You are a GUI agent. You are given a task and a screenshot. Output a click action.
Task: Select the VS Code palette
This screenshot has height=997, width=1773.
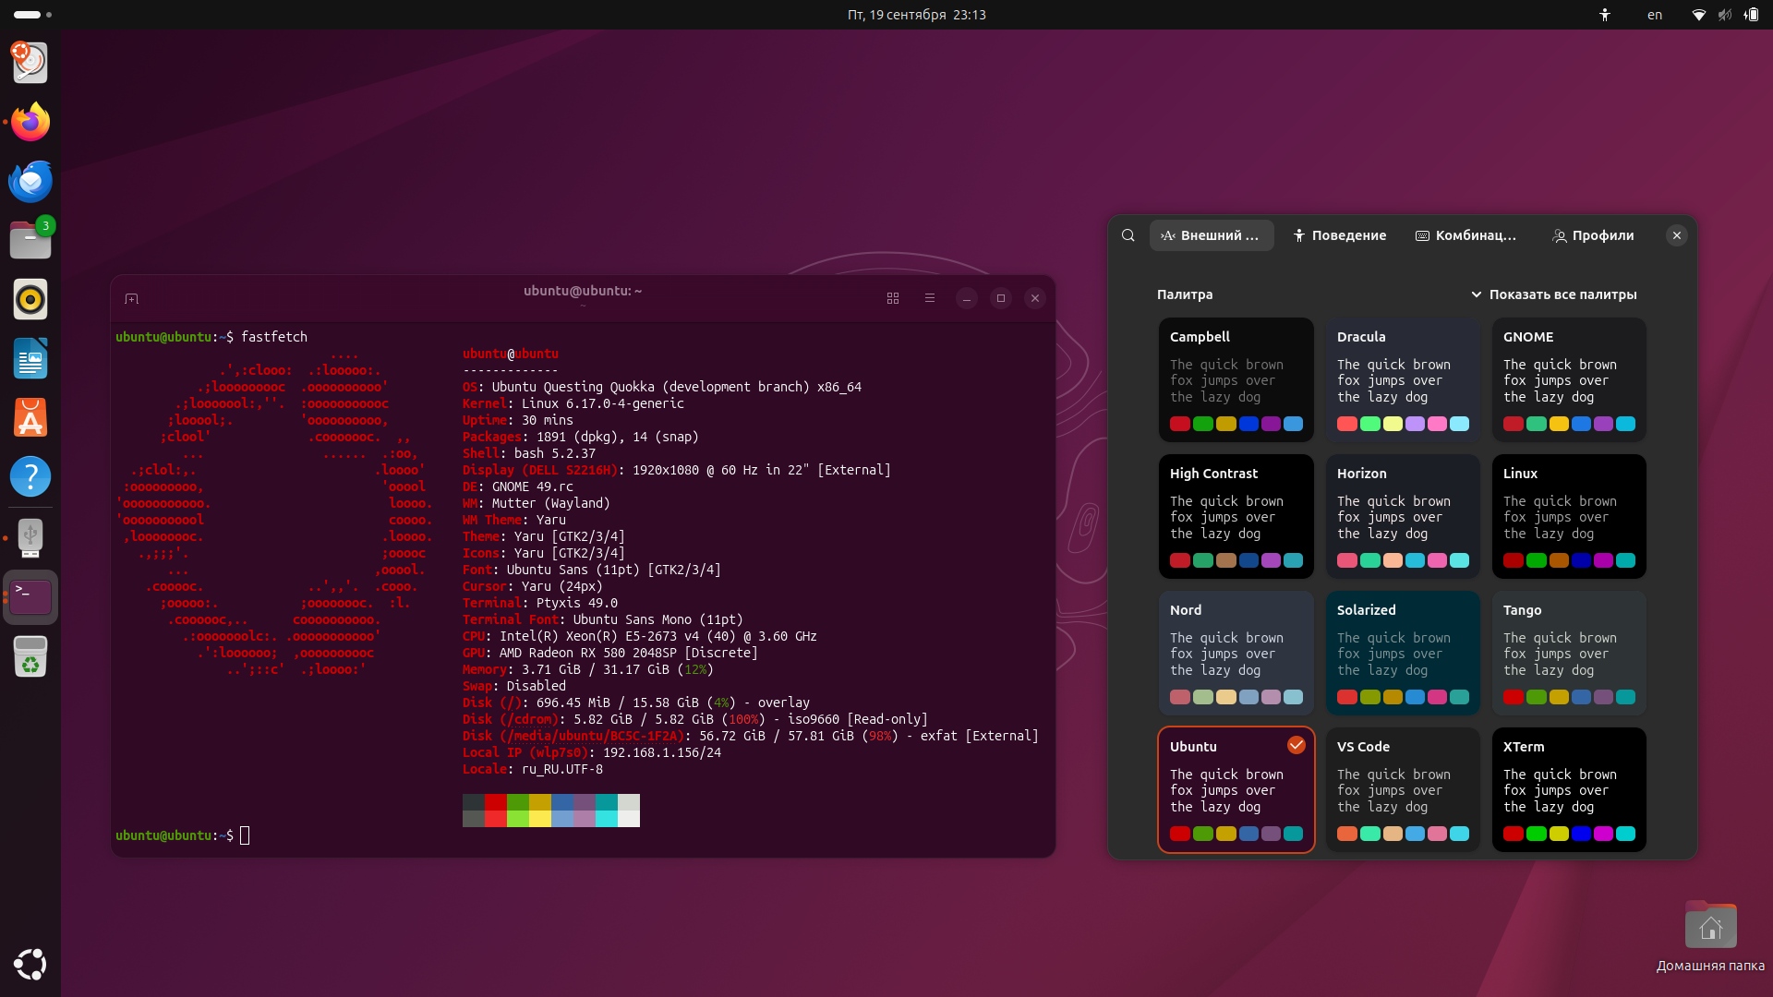coord(1403,789)
